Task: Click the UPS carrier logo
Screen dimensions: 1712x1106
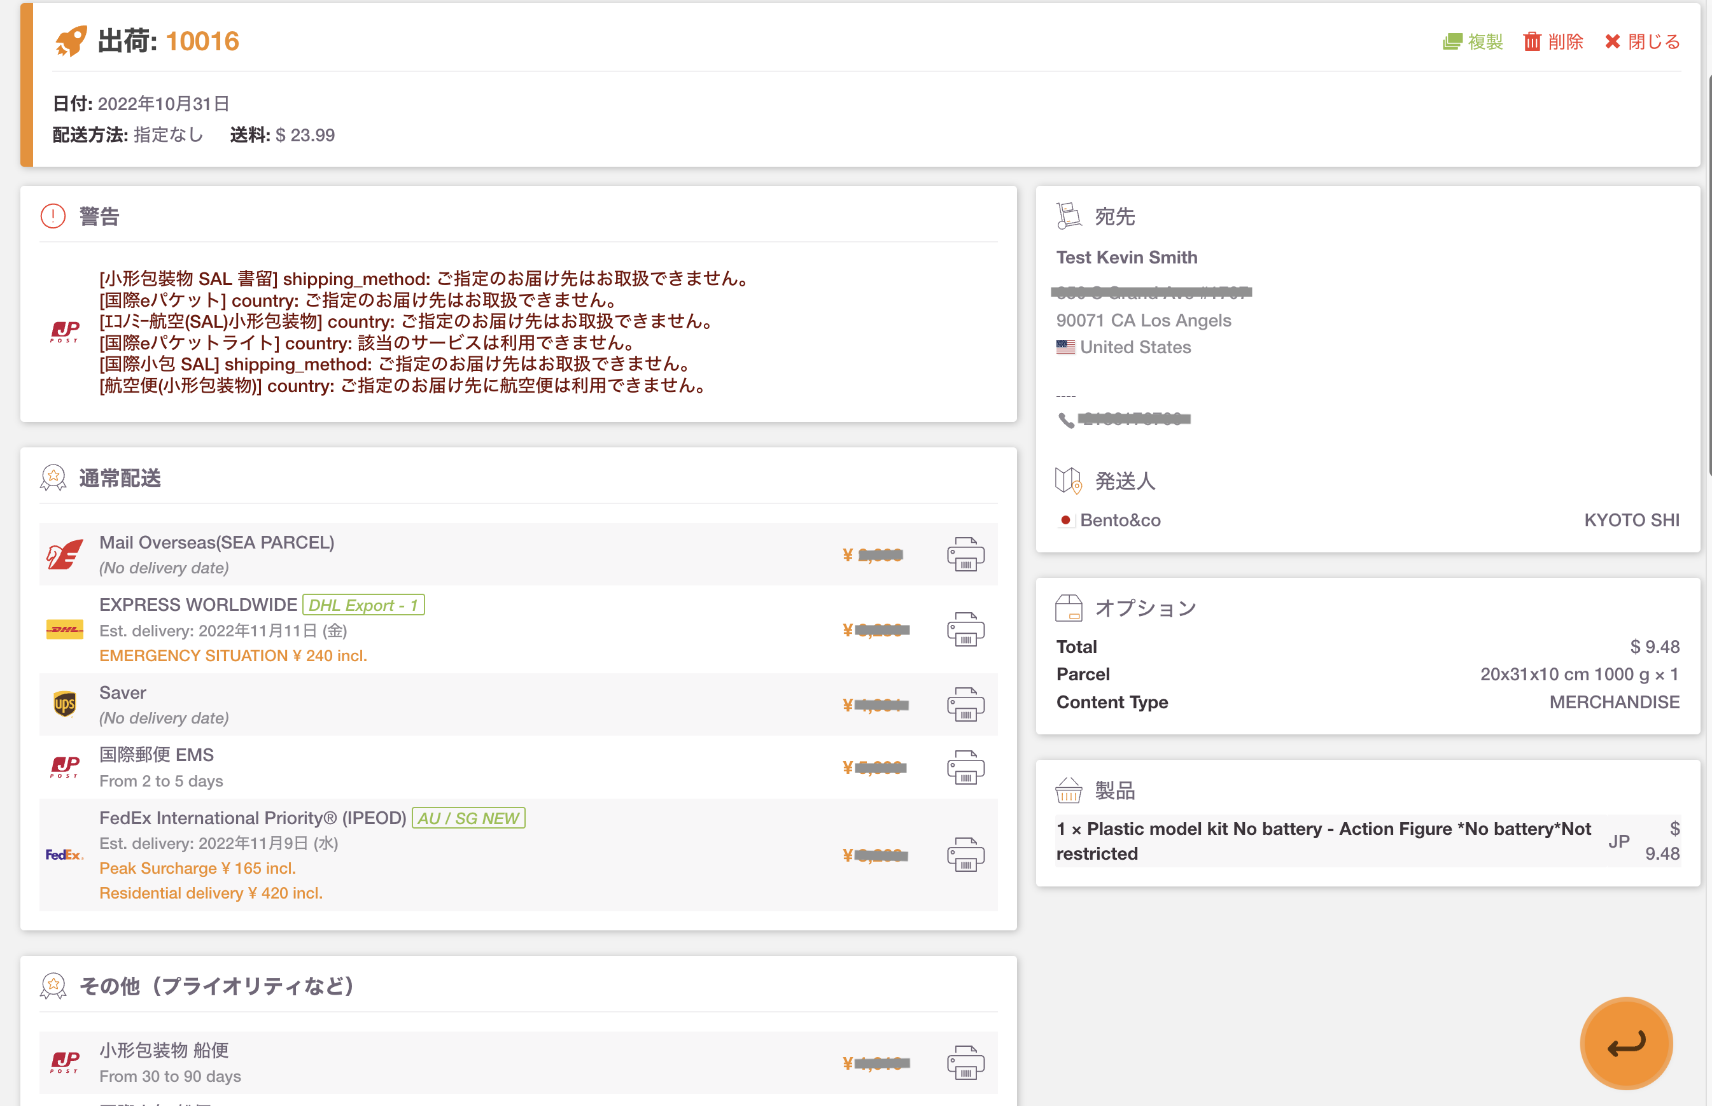Action: (65, 704)
